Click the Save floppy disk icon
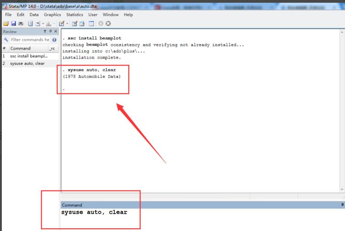 point(14,24)
